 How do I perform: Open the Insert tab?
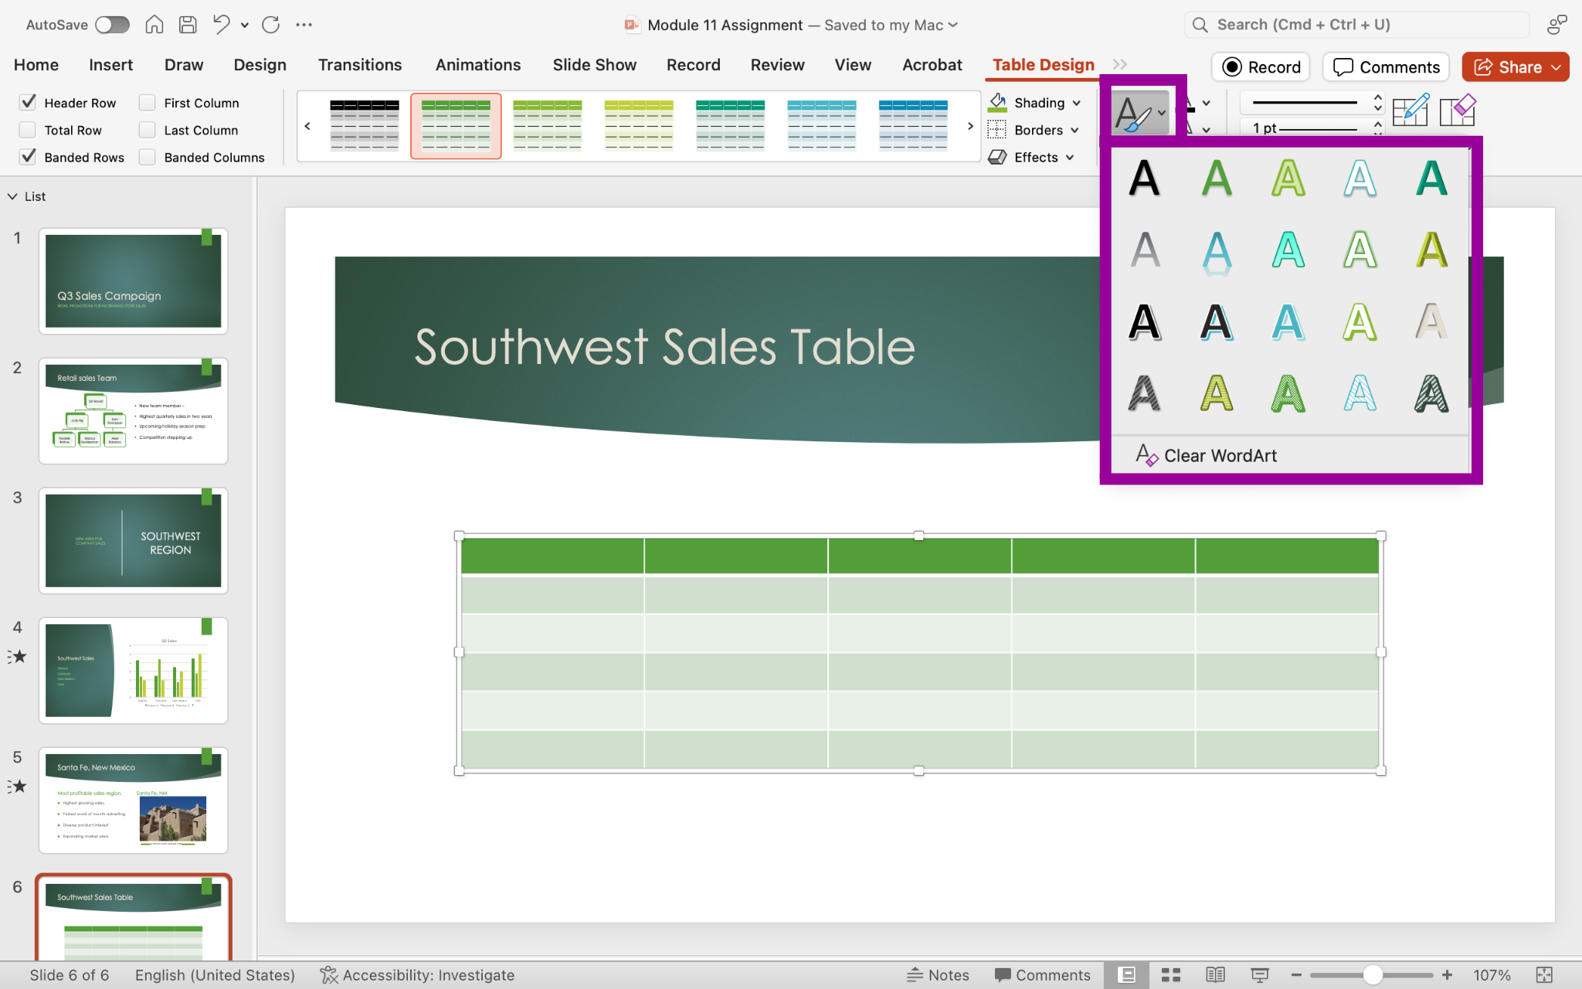click(x=110, y=65)
